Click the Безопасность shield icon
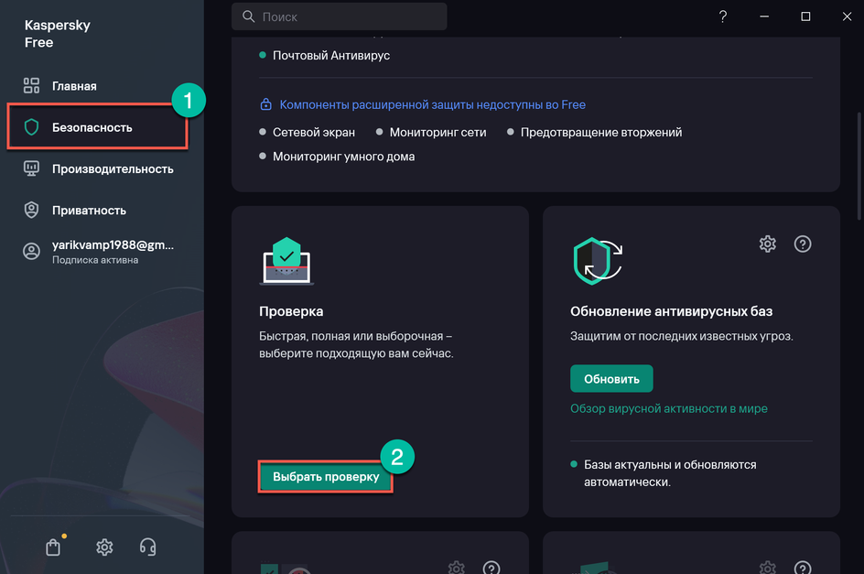 [31, 127]
